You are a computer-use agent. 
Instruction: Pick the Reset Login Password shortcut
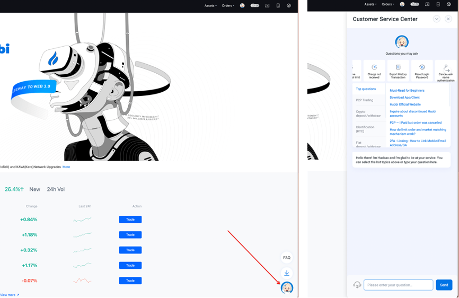(422, 71)
